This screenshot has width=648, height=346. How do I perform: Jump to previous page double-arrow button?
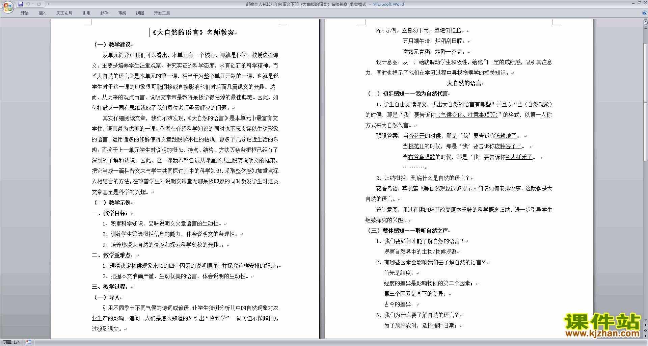pos(645,325)
